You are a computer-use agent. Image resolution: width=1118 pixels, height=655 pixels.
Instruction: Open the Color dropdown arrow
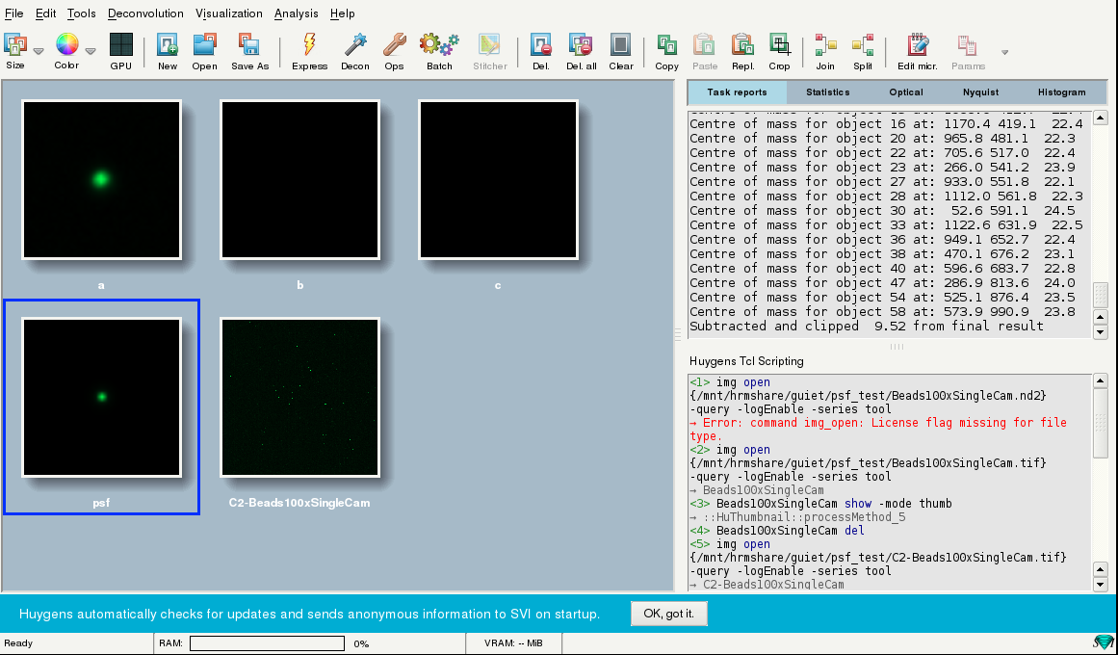pyautogui.click(x=91, y=51)
